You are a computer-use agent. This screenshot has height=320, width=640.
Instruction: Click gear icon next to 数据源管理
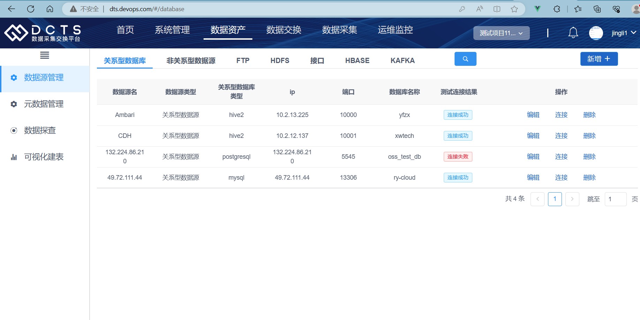(x=14, y=78)
